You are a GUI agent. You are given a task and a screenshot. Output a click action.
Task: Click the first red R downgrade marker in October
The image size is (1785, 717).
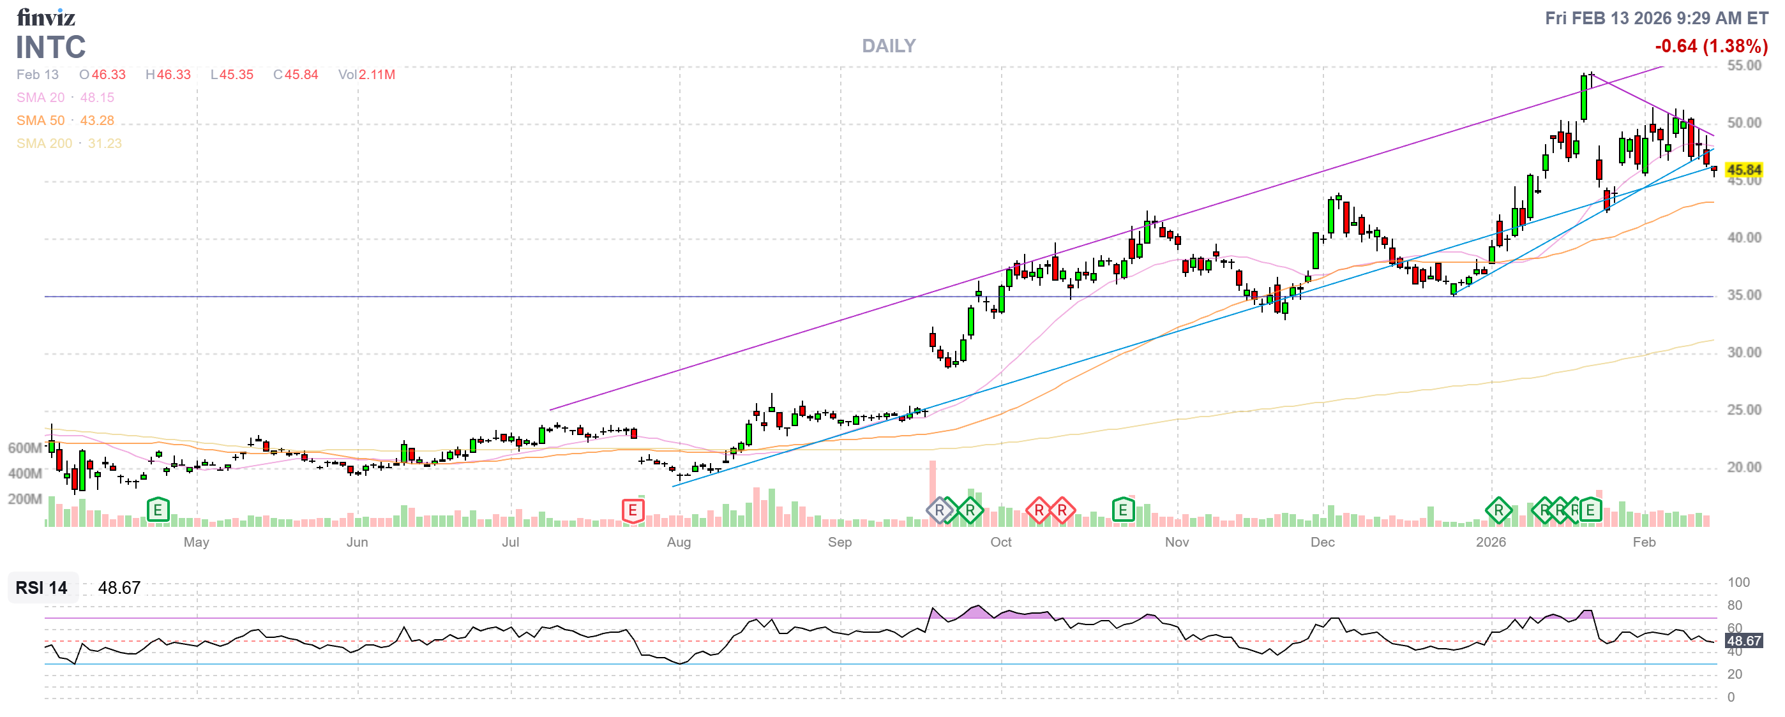(1039, 511)
